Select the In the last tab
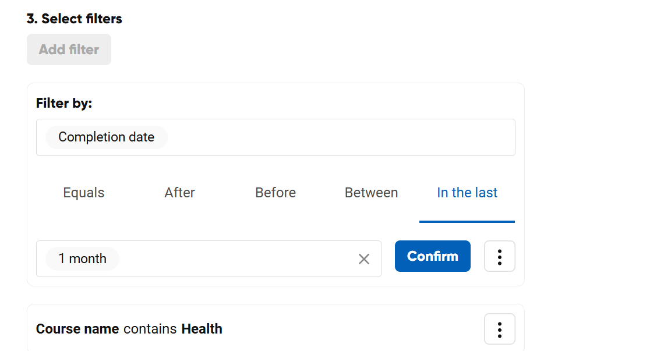 [x=467, y=193]
